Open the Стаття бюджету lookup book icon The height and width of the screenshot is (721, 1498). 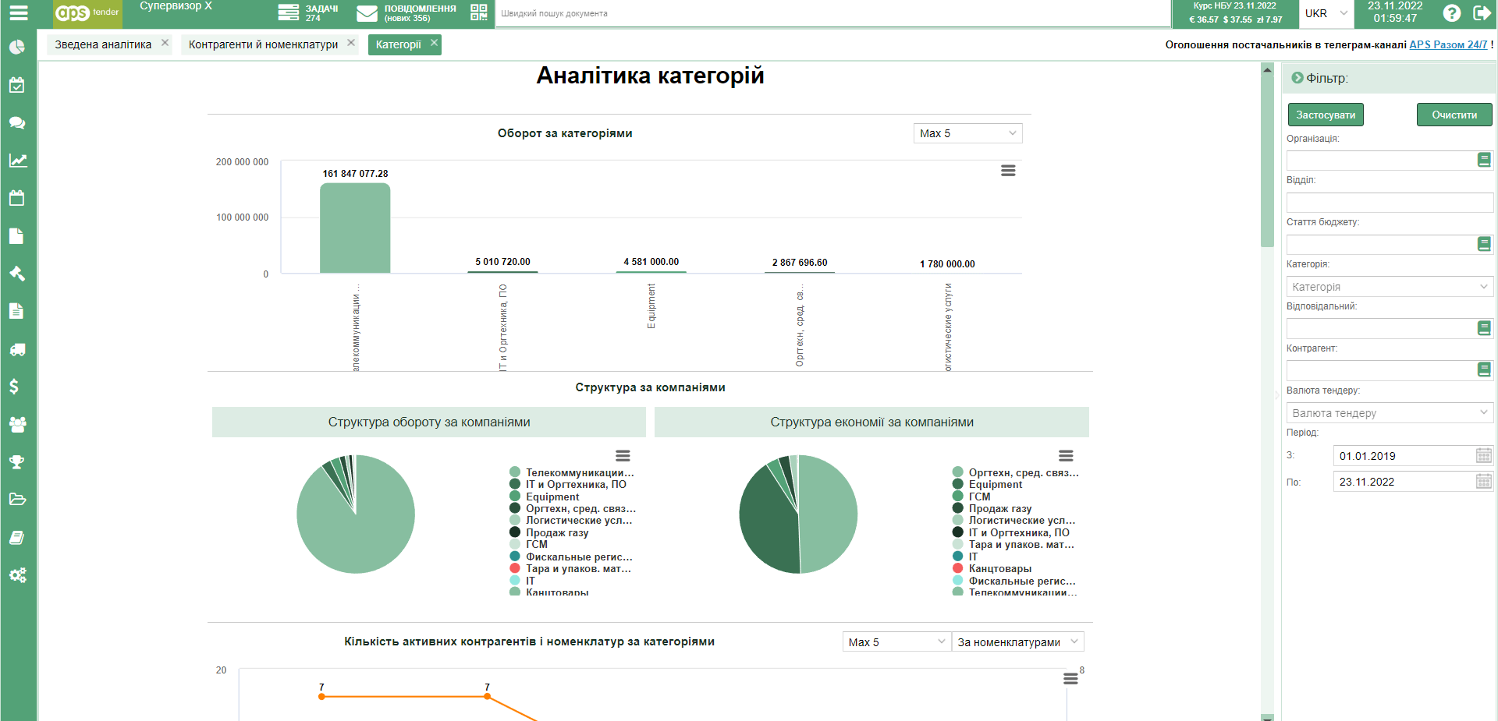click(x=1484, y=244)
